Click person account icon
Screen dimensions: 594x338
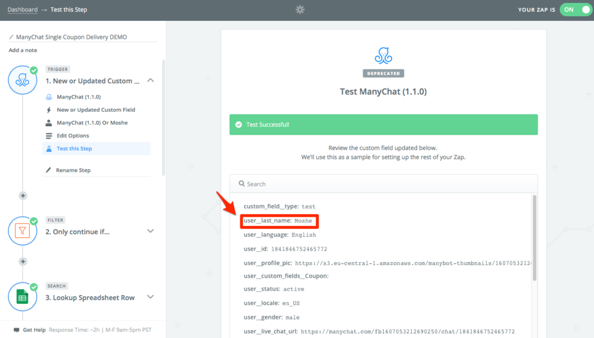coord(49,123)
